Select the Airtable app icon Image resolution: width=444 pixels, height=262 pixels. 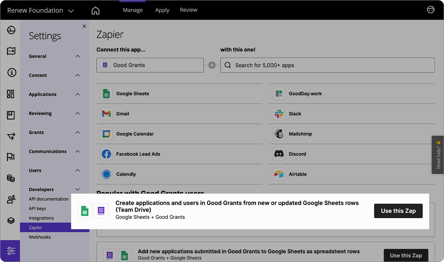point(278,174)
